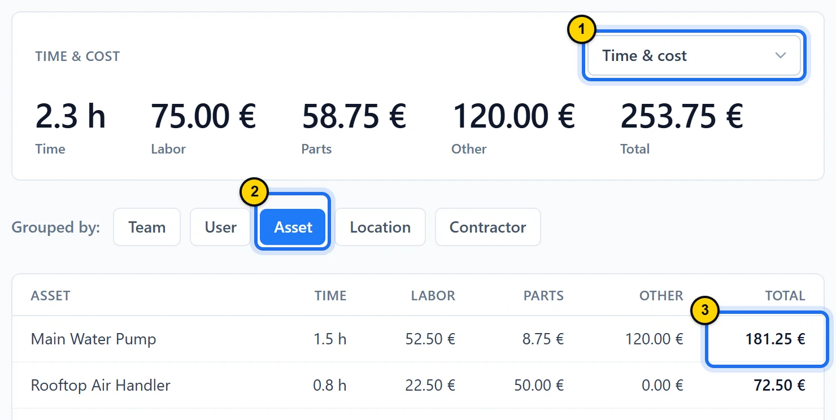The width and height of the screenshot is (836, 420).
Task: Click the 181.25 € total cell
Action: pos(775,339)
